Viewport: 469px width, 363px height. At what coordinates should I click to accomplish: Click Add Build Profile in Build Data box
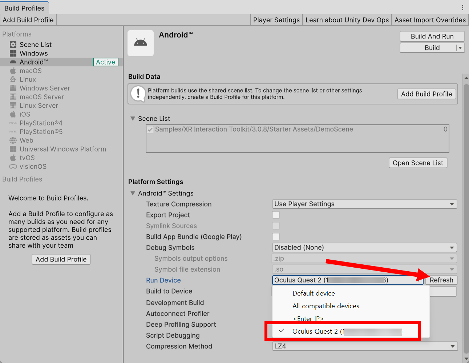426,94
